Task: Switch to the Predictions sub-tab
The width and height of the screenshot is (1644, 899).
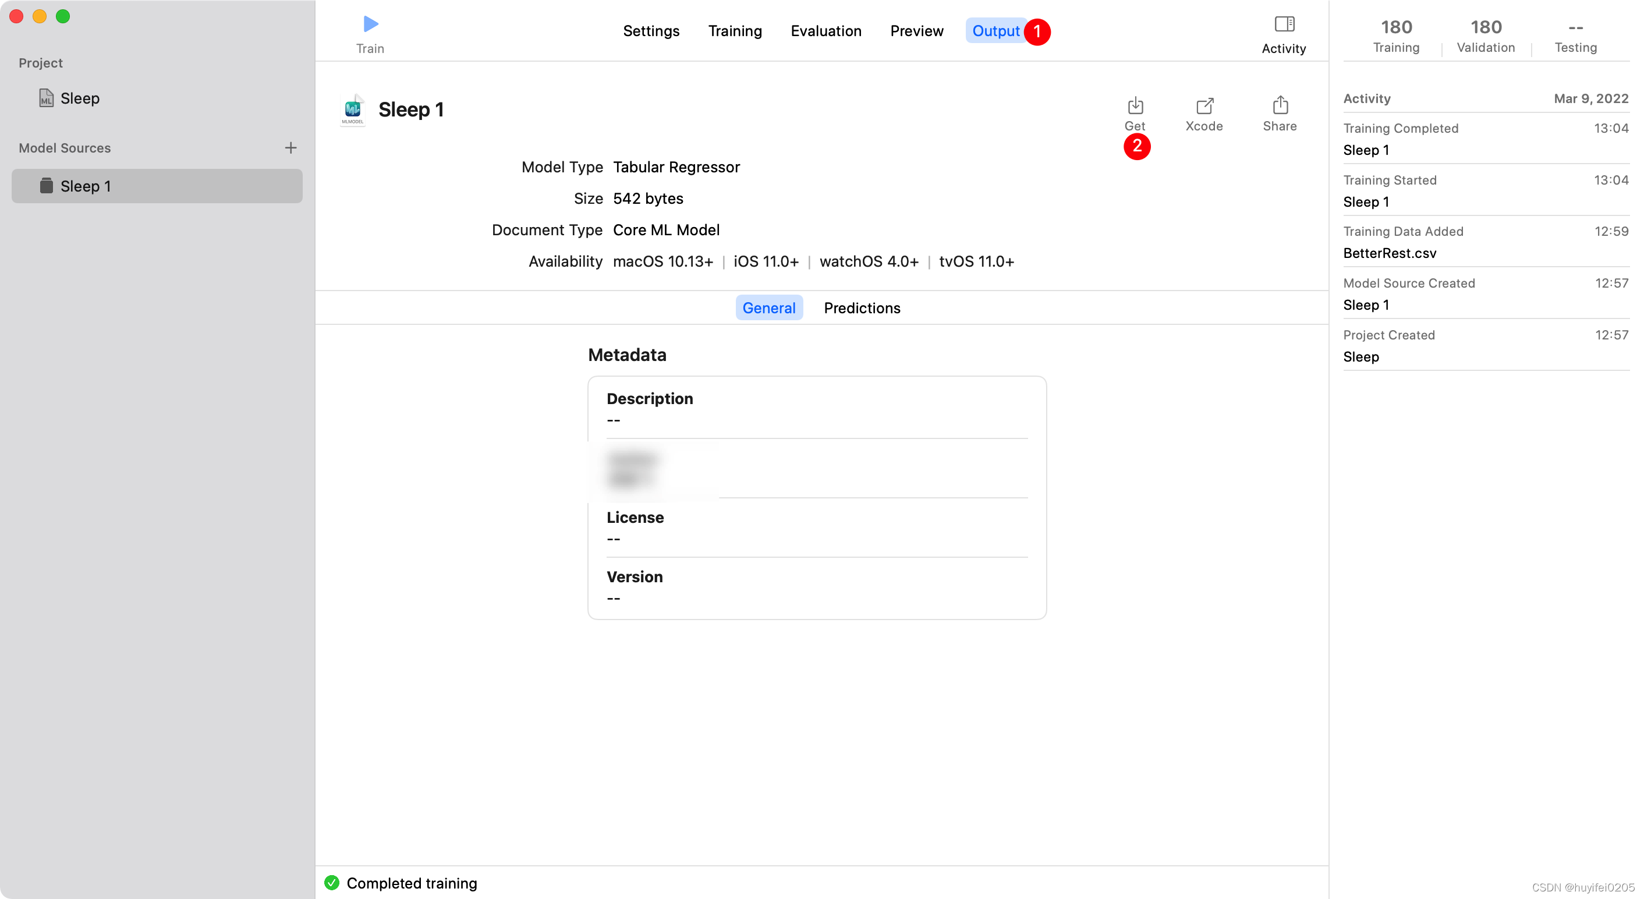Action: [x=862, y=308]
